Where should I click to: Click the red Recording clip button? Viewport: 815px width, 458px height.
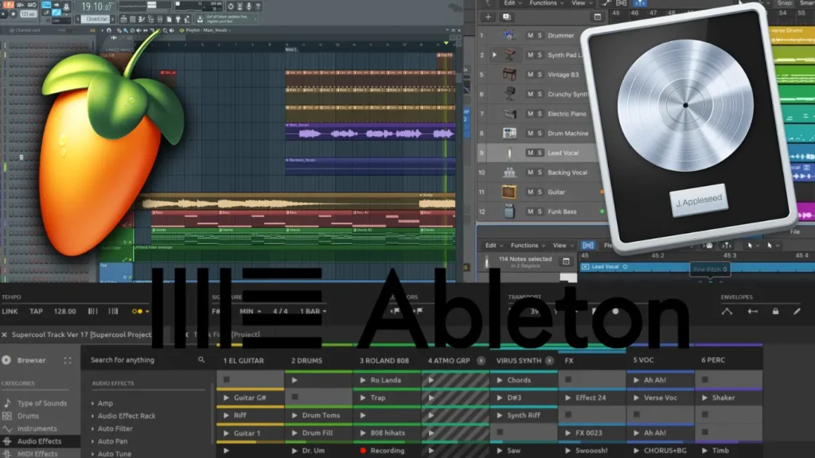tap(363, 450)
